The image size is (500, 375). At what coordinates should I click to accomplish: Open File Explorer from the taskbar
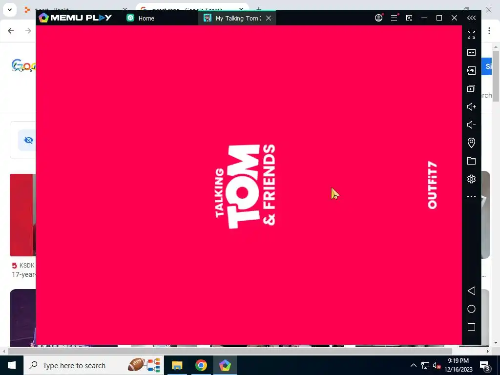[x=177, y=365]
